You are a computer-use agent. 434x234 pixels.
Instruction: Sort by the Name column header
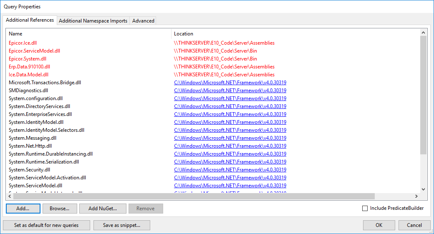88,34
